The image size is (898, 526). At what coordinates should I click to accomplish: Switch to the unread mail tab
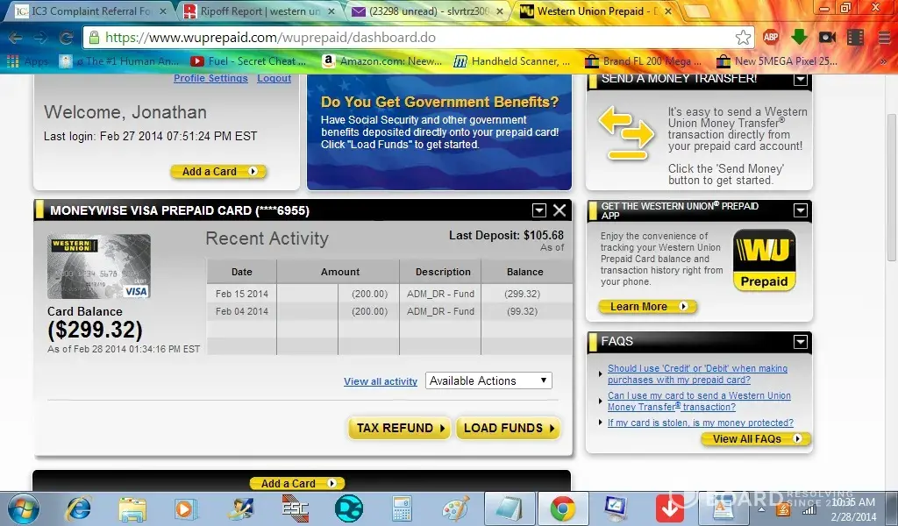(428, 11)
